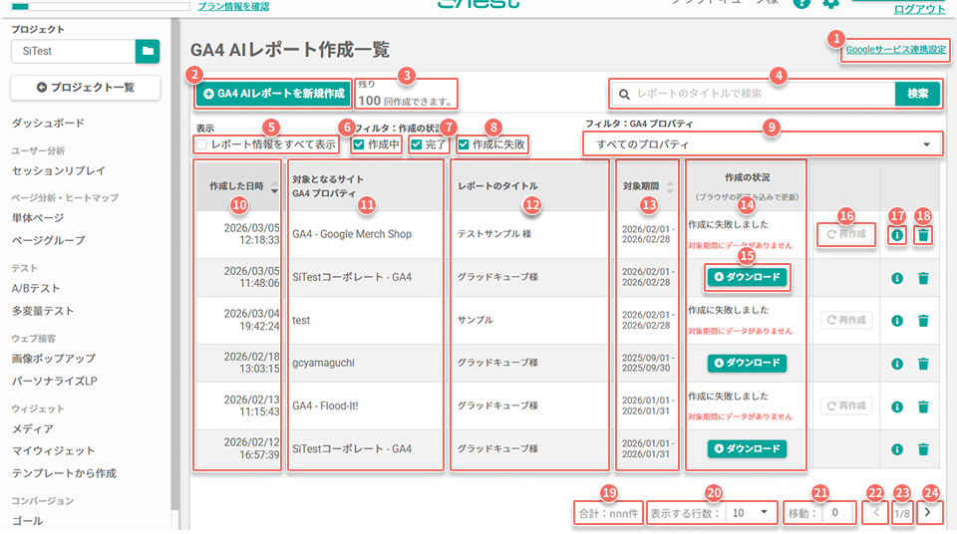Download the 2026/03/05 11:48:06 report

747,277
